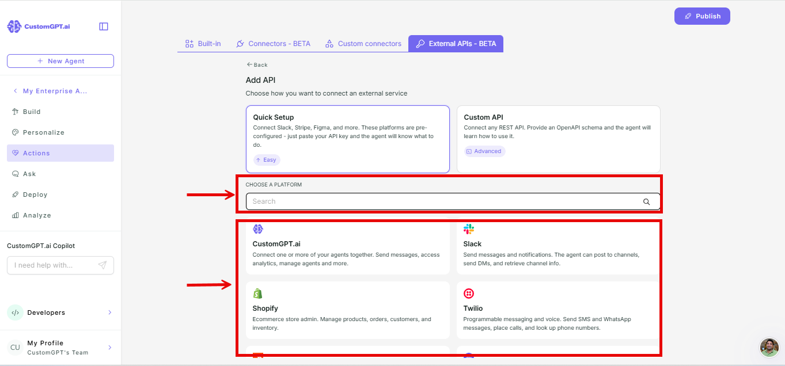Click the CustomGPT.ai brain logo
Image resolution: width=785 pixels, height=366 pixels.
point(14,26)
